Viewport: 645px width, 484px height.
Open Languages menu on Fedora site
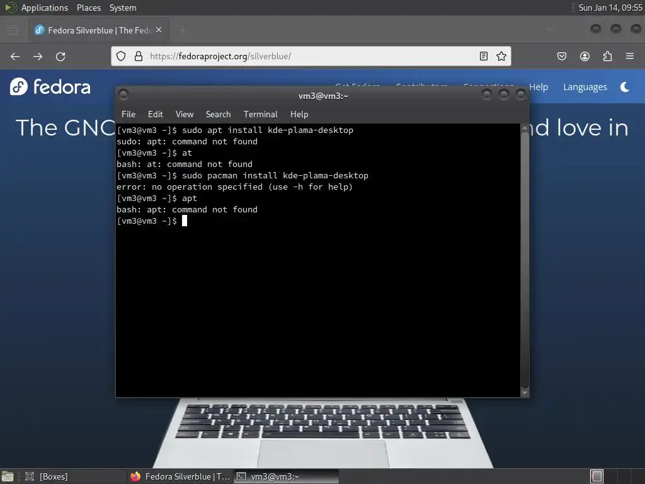pos(585,87)
